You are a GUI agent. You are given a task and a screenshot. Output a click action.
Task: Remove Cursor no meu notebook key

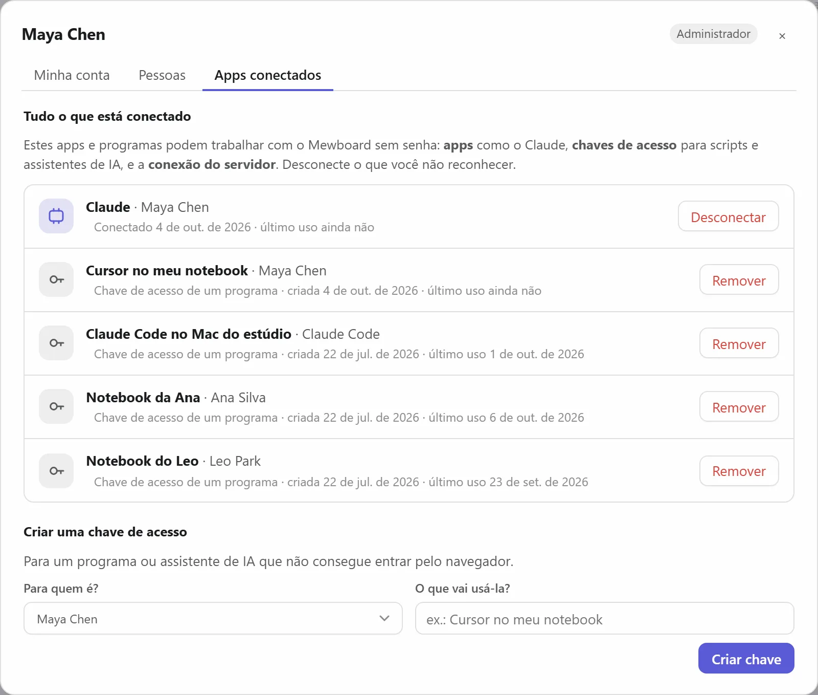click(x=739, y=280)
